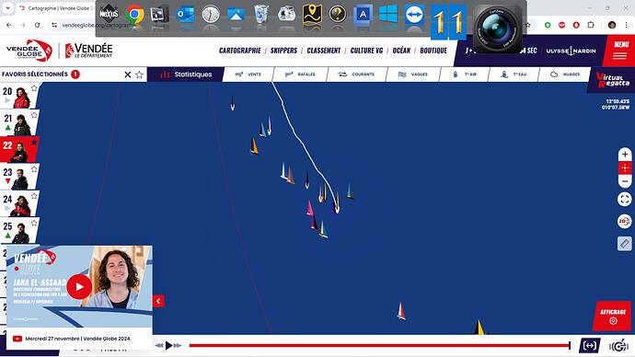Add skipper ranked 24 to favorites
The height and width of the screenshot is (357, 635).
point(34,196)
